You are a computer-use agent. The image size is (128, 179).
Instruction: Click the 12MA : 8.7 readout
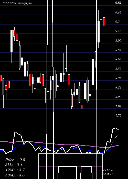(15, 170)
